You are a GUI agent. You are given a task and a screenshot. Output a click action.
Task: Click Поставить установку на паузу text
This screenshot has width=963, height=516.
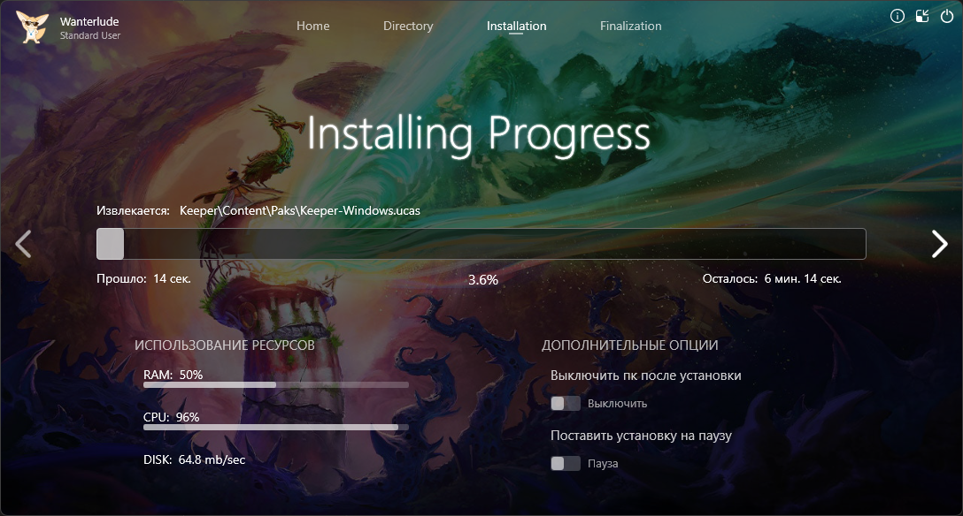pyautogui.click(x=641, y=436)
